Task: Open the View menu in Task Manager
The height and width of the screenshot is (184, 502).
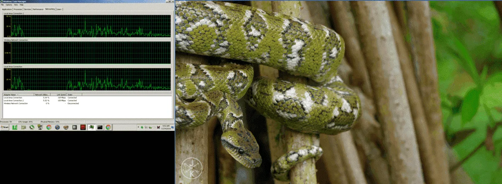Action: [16, 5]
